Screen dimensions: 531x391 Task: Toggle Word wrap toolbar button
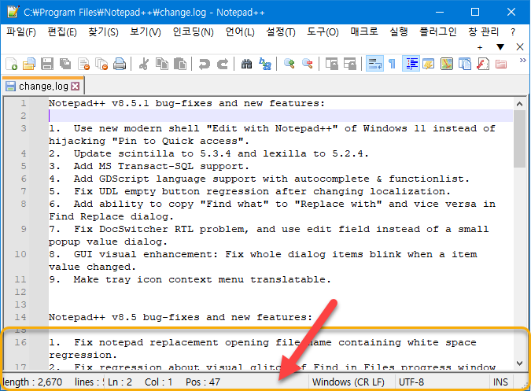(374, 64)
